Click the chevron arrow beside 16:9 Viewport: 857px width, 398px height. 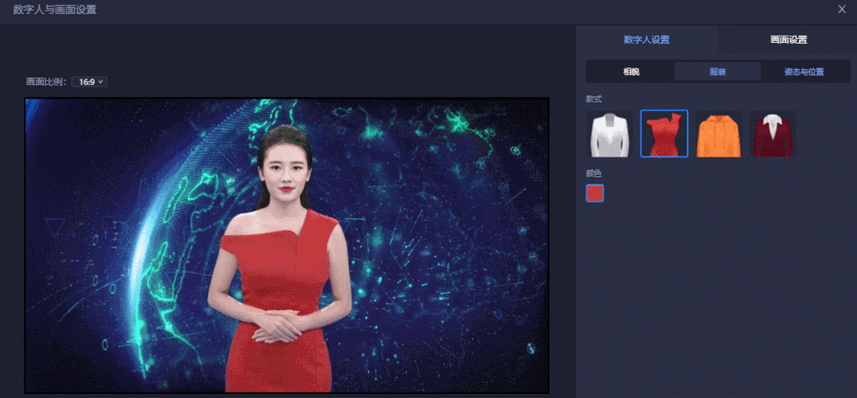click(x=101, y=82)
